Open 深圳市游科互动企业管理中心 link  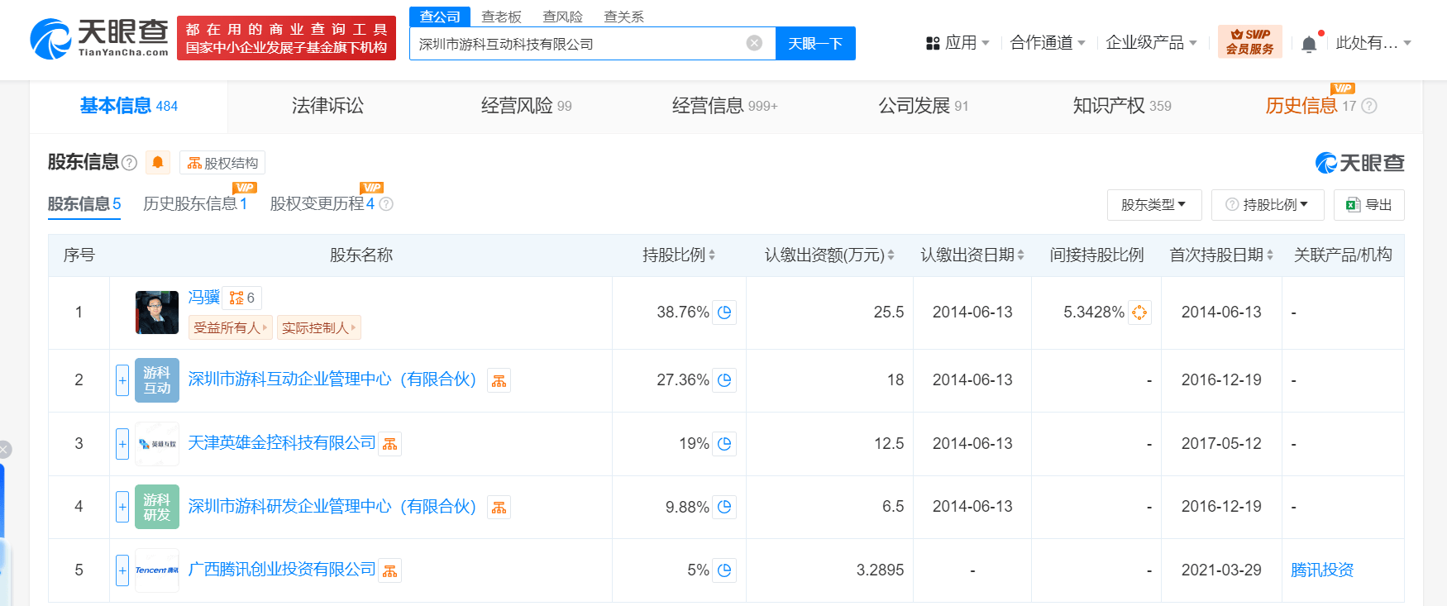click(x=332, y=379)
